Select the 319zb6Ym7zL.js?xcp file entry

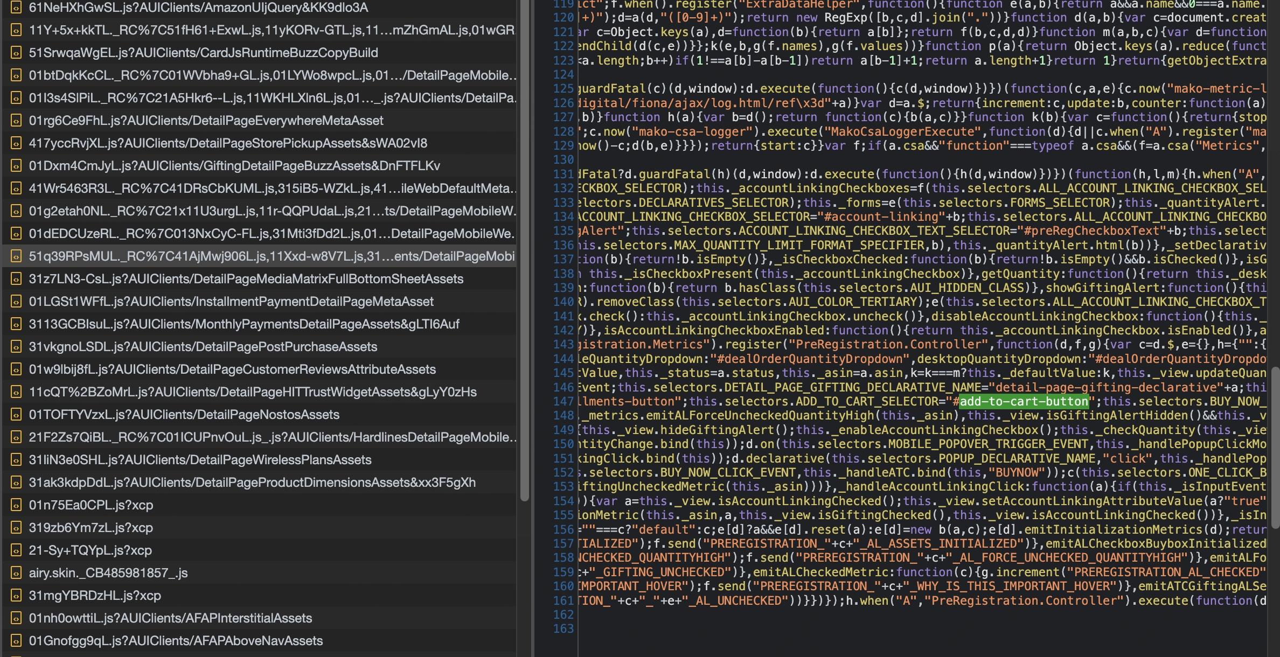[91, 528]
